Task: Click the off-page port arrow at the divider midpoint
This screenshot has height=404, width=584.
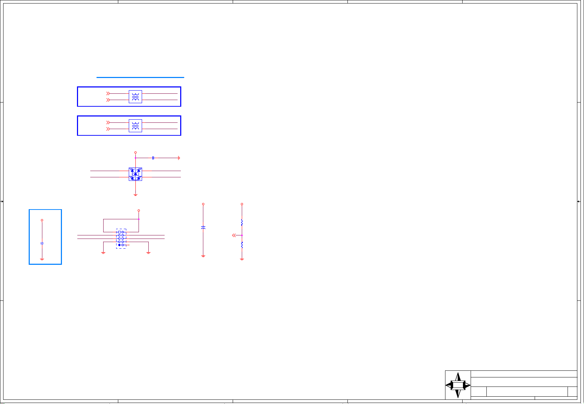Action: (x=234, y=235)
